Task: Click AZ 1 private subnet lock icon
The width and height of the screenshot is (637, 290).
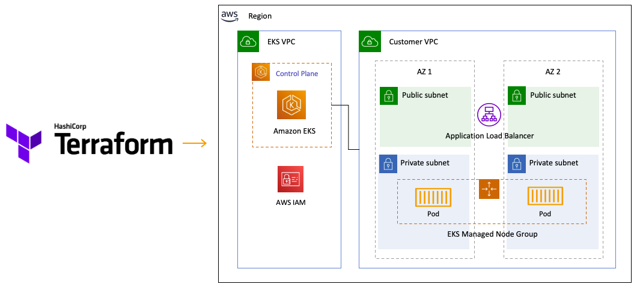Action: 388,164
